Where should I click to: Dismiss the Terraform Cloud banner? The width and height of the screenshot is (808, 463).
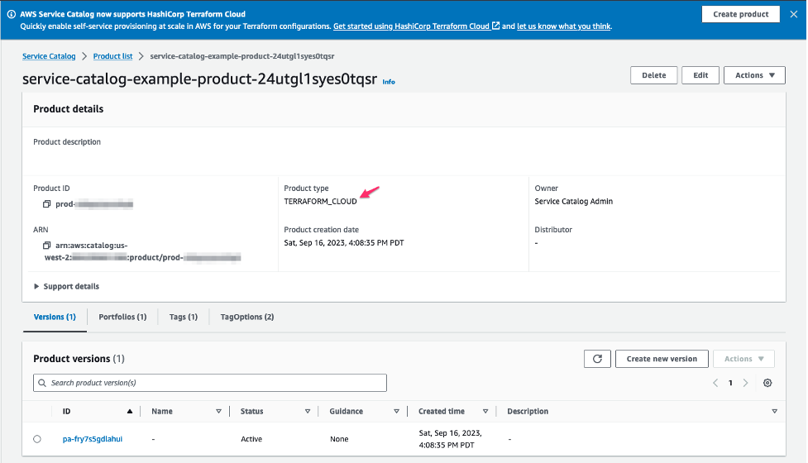tap(794, 14)
